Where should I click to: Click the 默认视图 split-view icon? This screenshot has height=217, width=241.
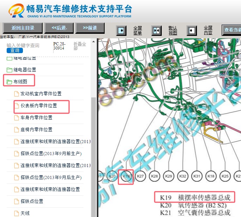coord(156,31)
